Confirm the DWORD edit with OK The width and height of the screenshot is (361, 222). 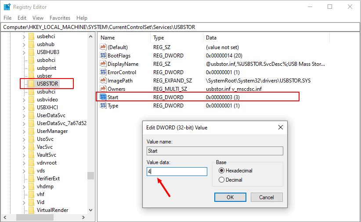pos(230,197)
